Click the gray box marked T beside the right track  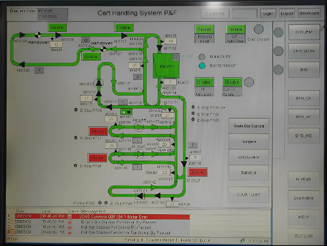pos(193,145)
